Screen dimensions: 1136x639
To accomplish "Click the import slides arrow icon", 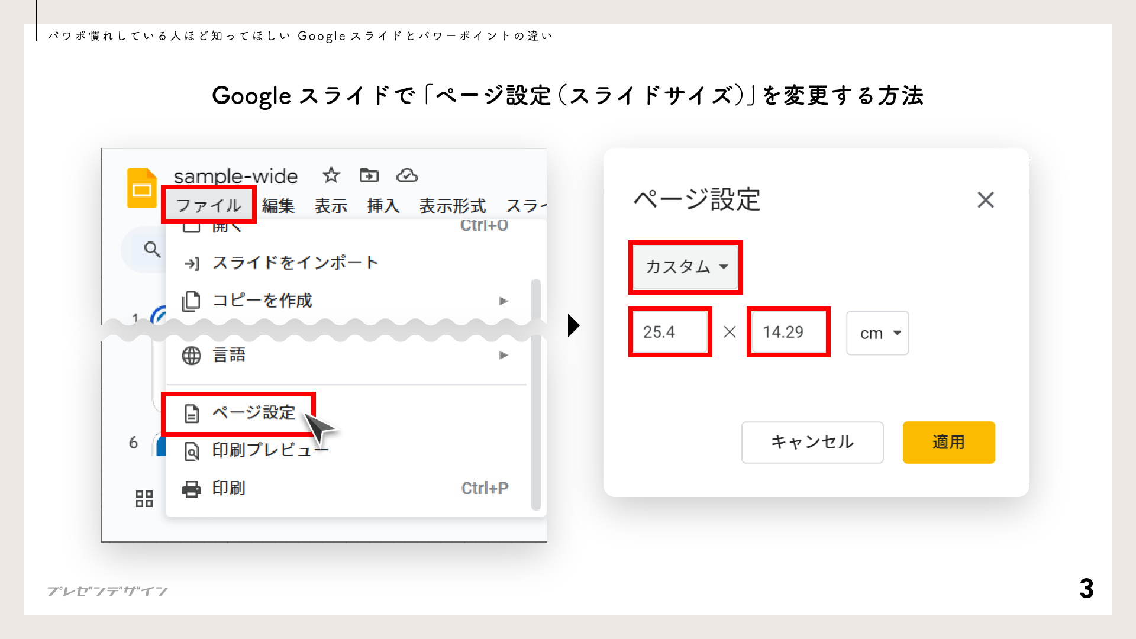I will coord(191,263).
